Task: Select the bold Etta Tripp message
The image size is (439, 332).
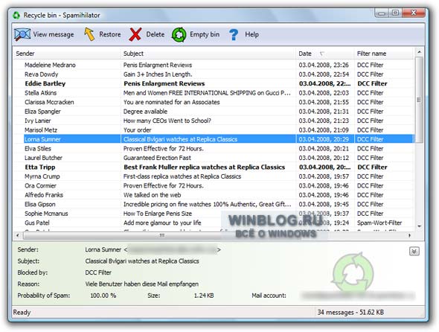Action: pyautogui.click(x=214, y=167)
